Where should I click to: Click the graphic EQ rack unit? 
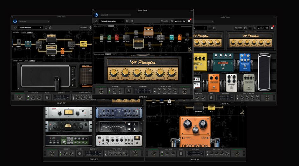point(119,127)
